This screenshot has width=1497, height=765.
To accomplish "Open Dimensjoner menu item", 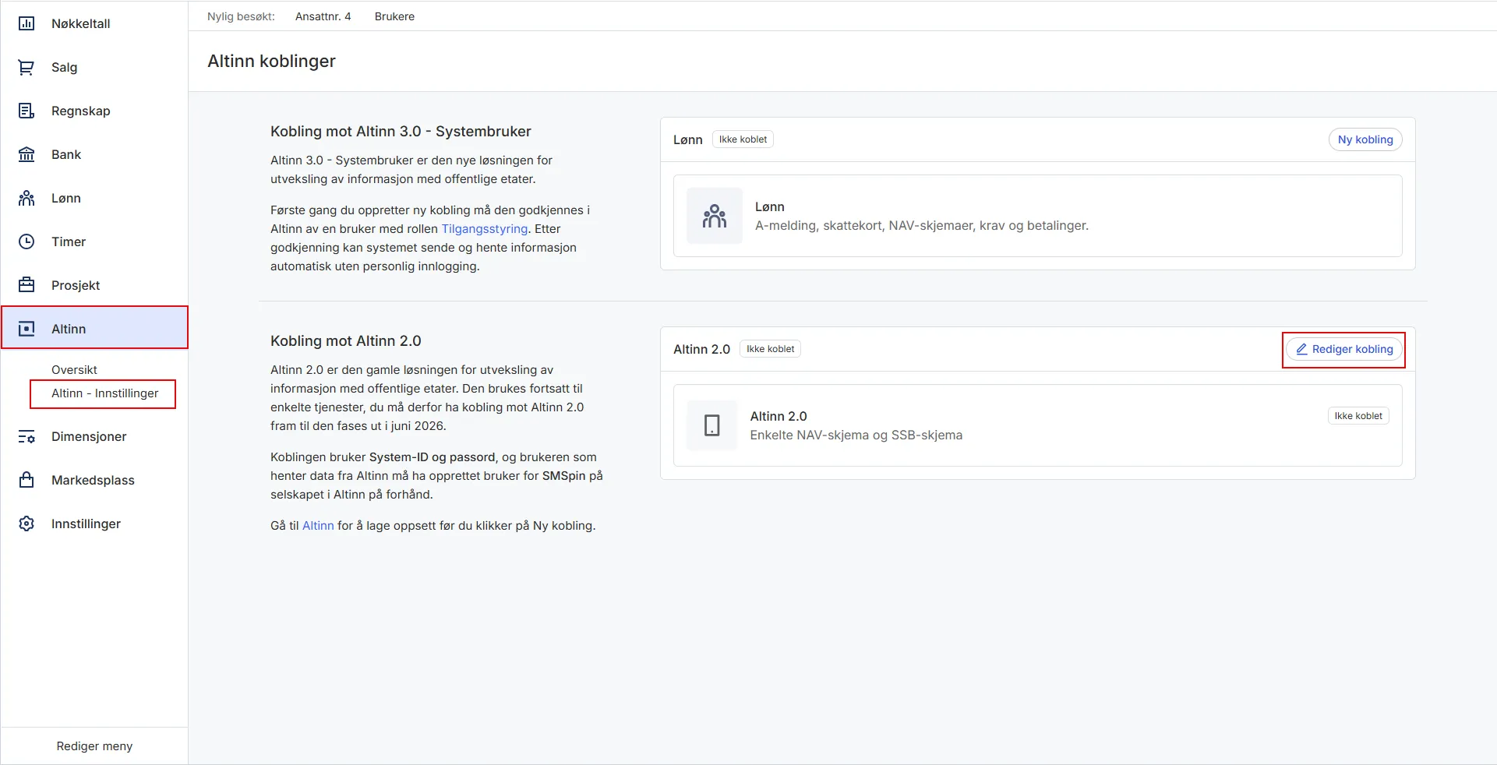I will tap(94, 436).
